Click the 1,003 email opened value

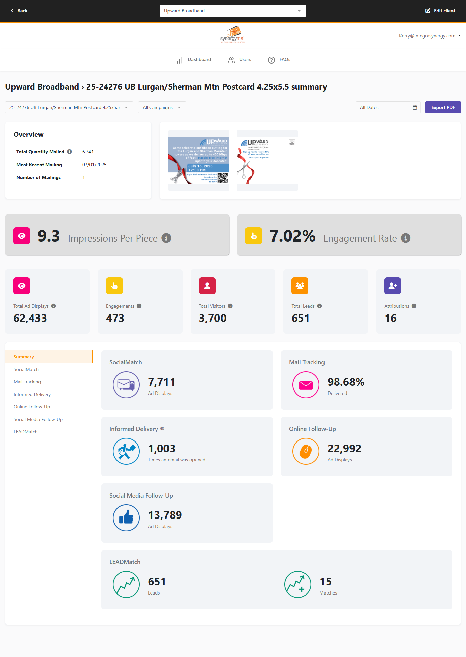[x=162, y=449]
